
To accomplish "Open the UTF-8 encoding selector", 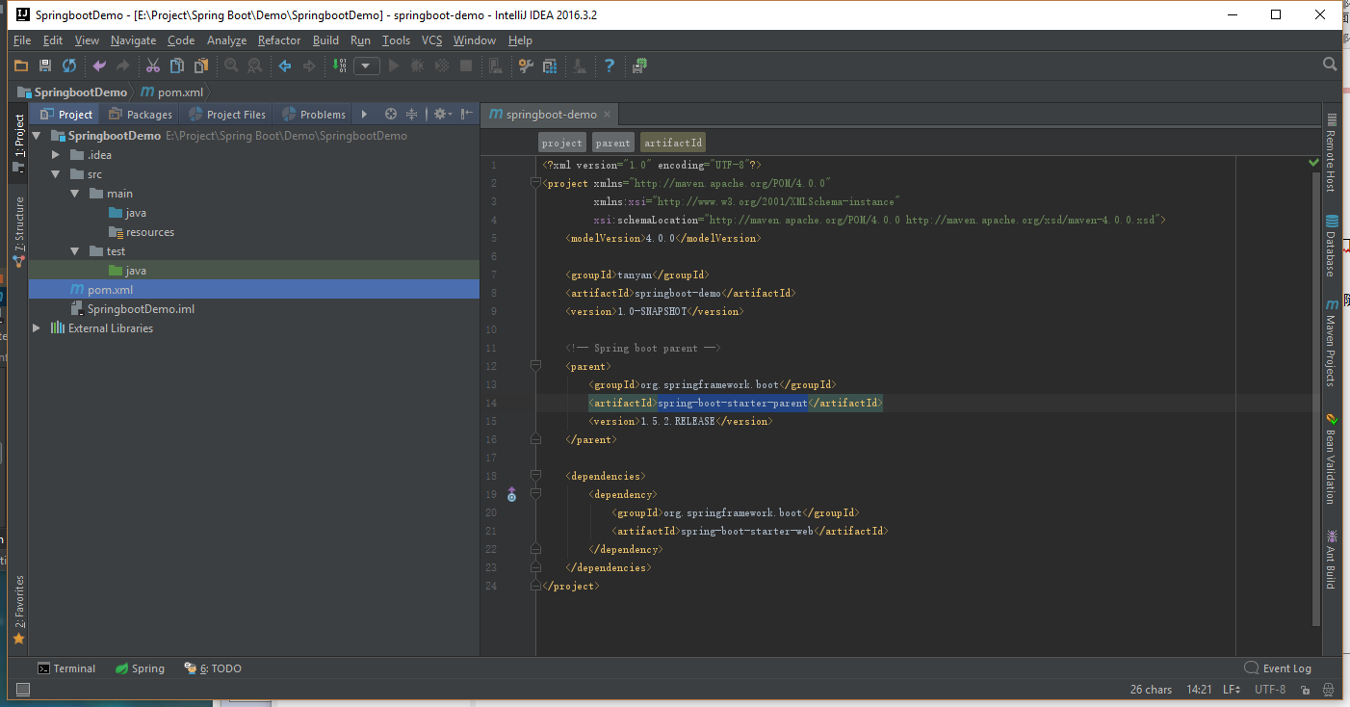I will tap(1271, 690).
